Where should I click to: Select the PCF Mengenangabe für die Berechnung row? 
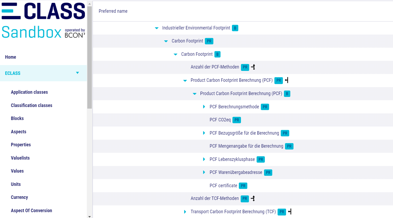pos(246,146)
